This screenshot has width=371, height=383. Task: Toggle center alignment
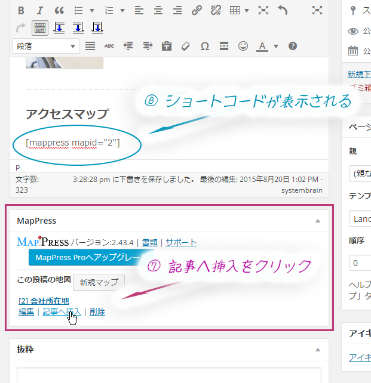158,10
